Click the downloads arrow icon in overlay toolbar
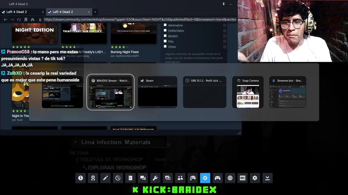This screenshot has height=195, width=348. click(267, 178)
